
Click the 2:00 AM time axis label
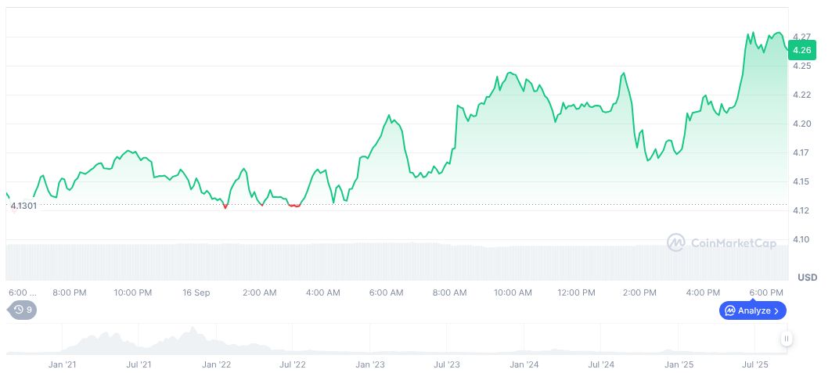[259, 292]
